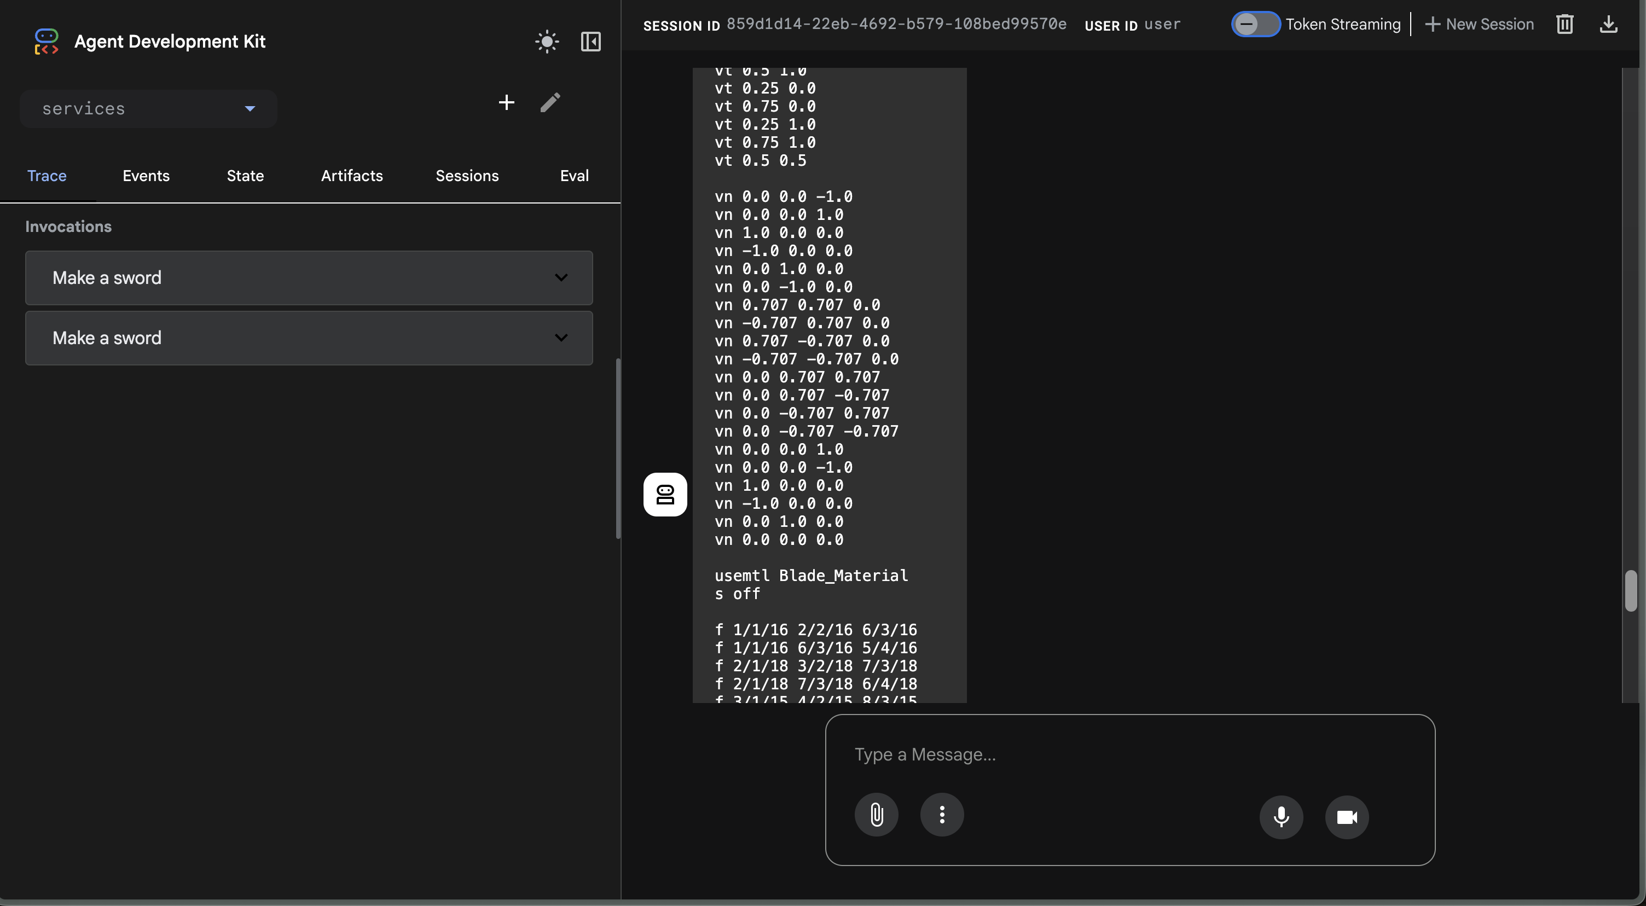Focus the Type a Message input field

tap(1129, 754)
